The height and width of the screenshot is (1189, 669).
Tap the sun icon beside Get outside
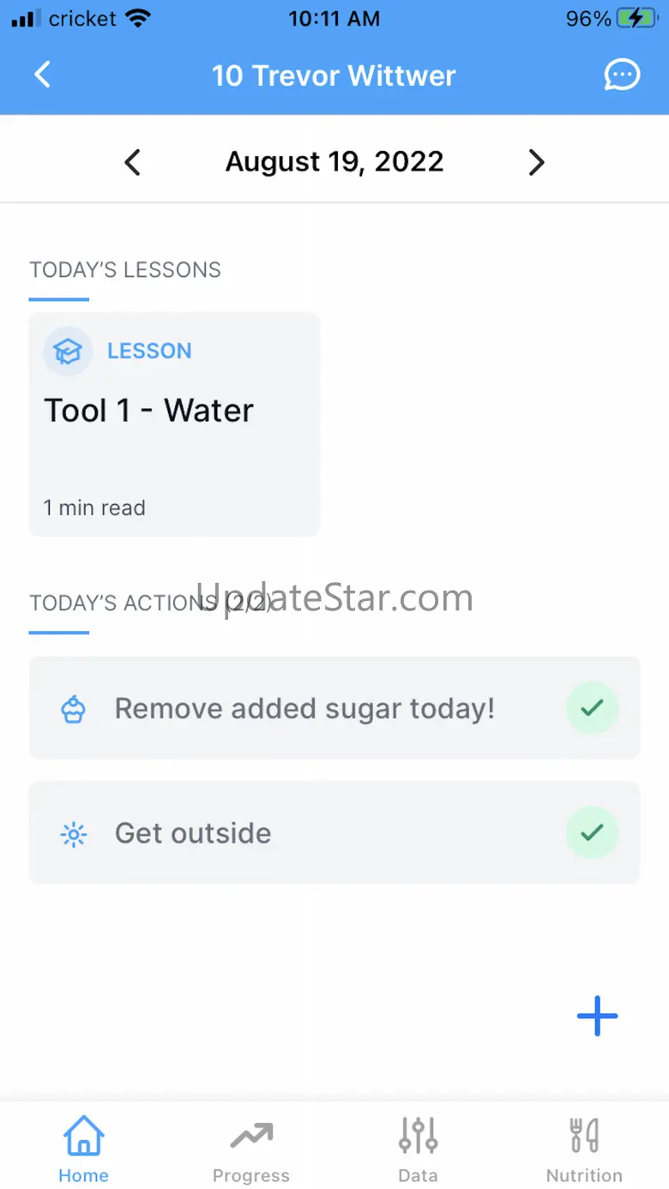tap(74, 833)
